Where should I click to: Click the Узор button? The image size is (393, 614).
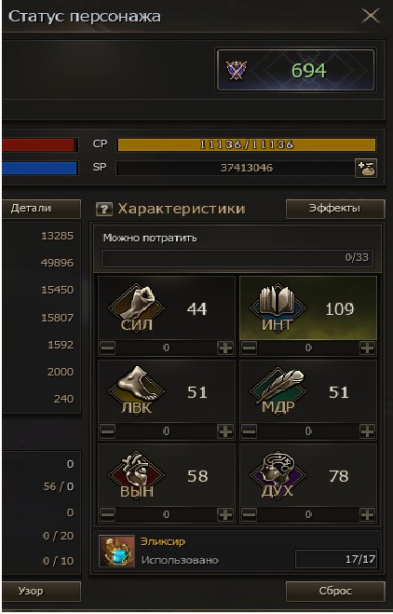[x=41, y=591]
